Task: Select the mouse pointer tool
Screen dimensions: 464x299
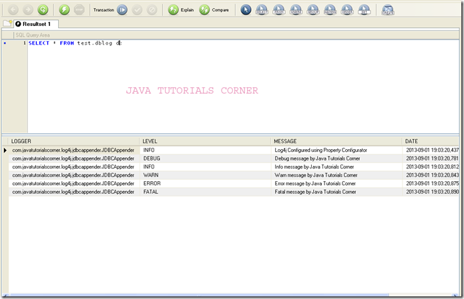Action: 246,10
